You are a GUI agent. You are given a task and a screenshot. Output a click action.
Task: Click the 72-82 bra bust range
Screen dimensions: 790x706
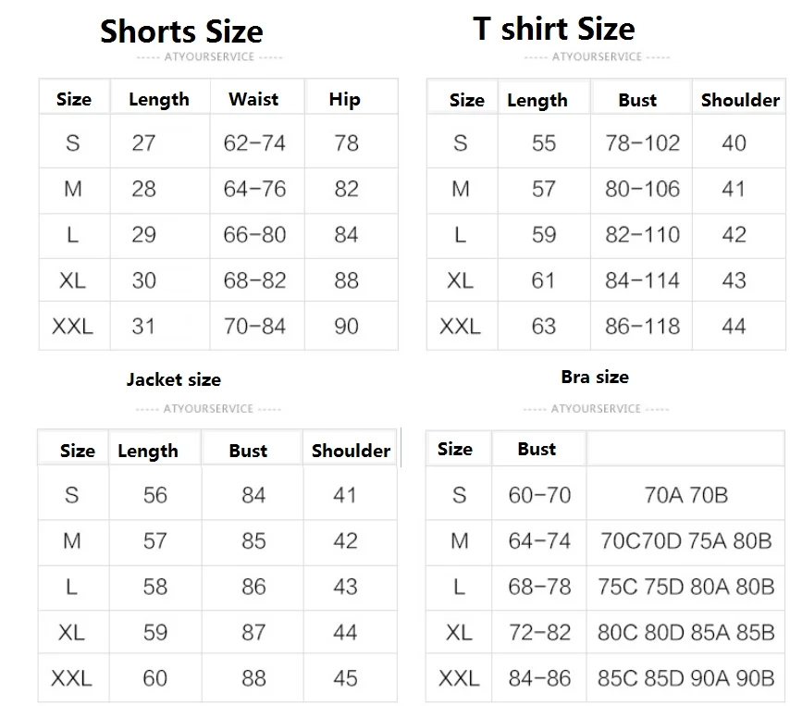pos(539,633)
